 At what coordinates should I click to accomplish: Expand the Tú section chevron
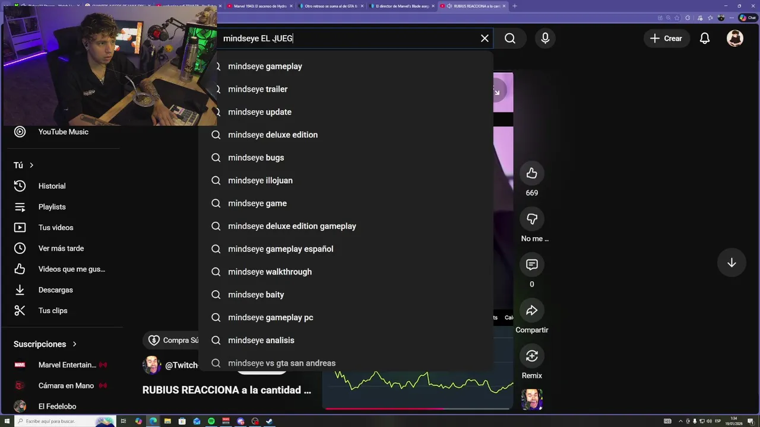click(31, 165)
